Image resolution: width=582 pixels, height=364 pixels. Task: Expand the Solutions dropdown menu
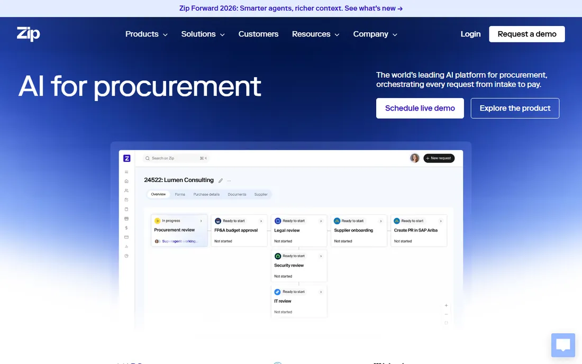tap(203, 34)
